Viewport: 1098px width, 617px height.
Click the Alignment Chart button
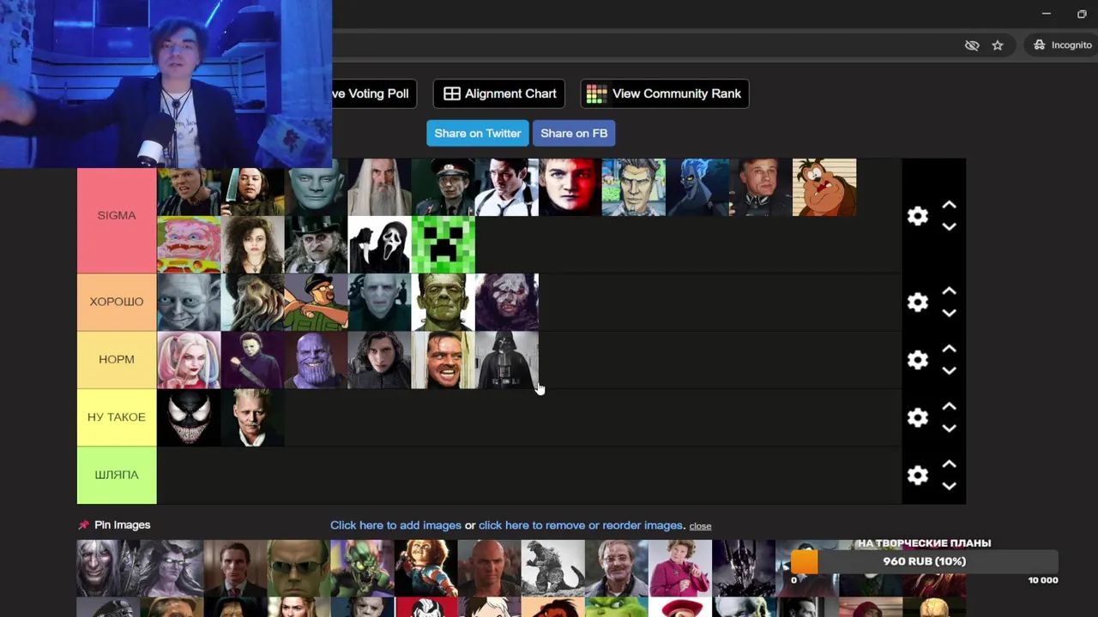click(x=499, y=93)
